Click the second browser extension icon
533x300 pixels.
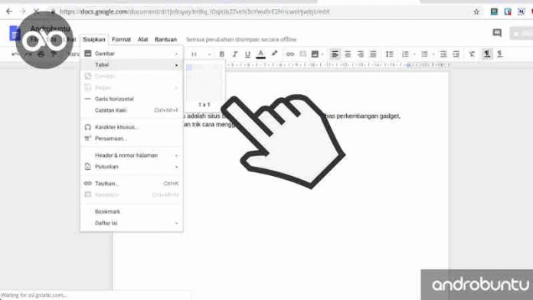[508, 12]
